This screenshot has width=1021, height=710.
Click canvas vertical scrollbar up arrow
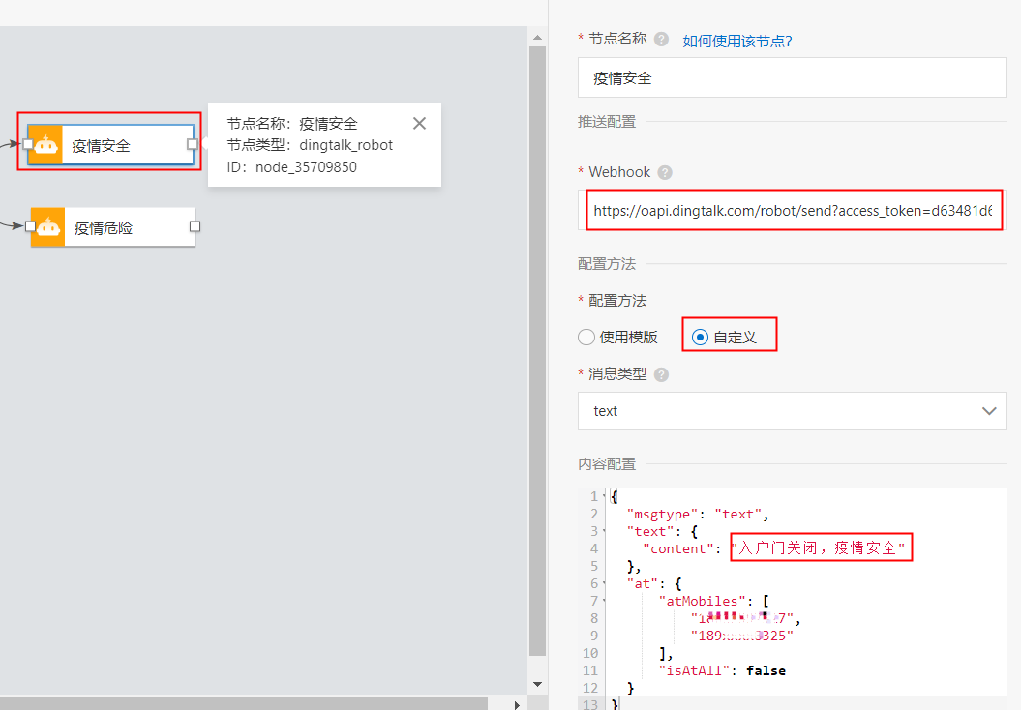tap(537, 38)
